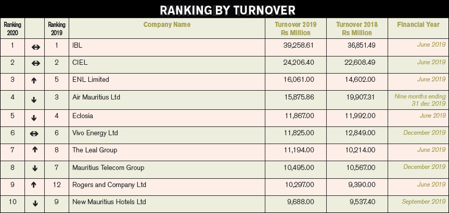The width and height of the screenshot is (449, 213).
Task: Click the down arrow icon beside Eclosia
Action: (34, 118)
